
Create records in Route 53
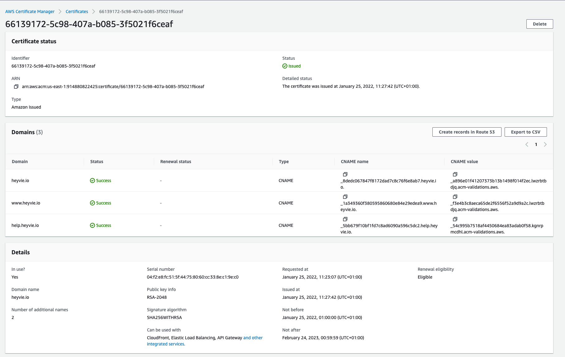click(467, 132)
